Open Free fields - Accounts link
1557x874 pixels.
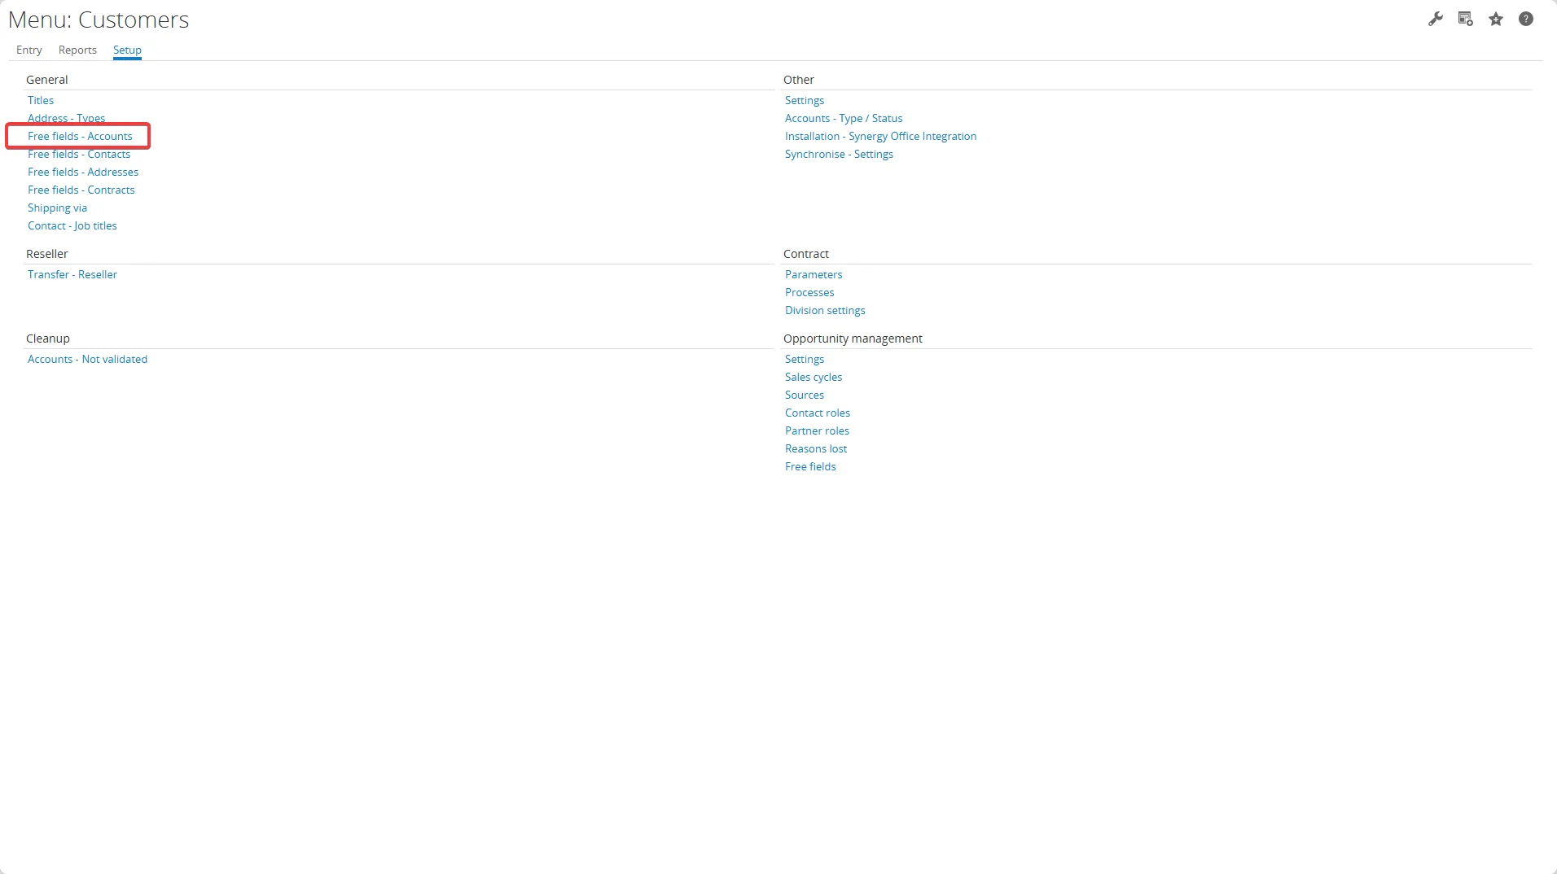tap(80, 136)
